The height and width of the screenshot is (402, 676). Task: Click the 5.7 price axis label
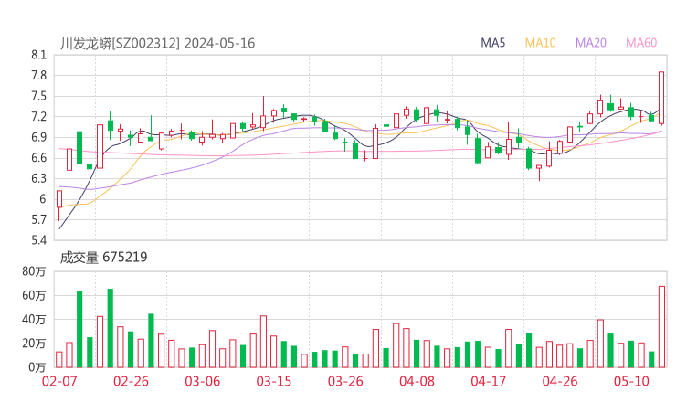point(38,220)
